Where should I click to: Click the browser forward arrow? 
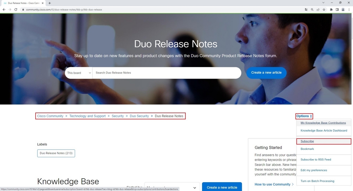coord(10,9)
